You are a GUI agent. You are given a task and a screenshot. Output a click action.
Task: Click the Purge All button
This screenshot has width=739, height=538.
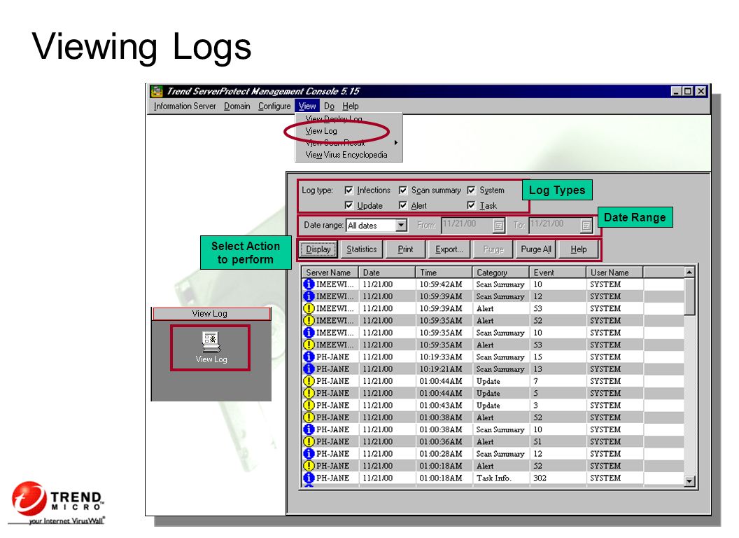[x=536, y=249]
